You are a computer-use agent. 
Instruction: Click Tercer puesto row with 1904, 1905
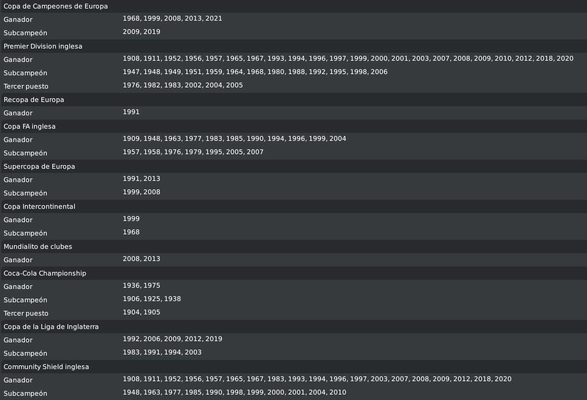(141, 313)
